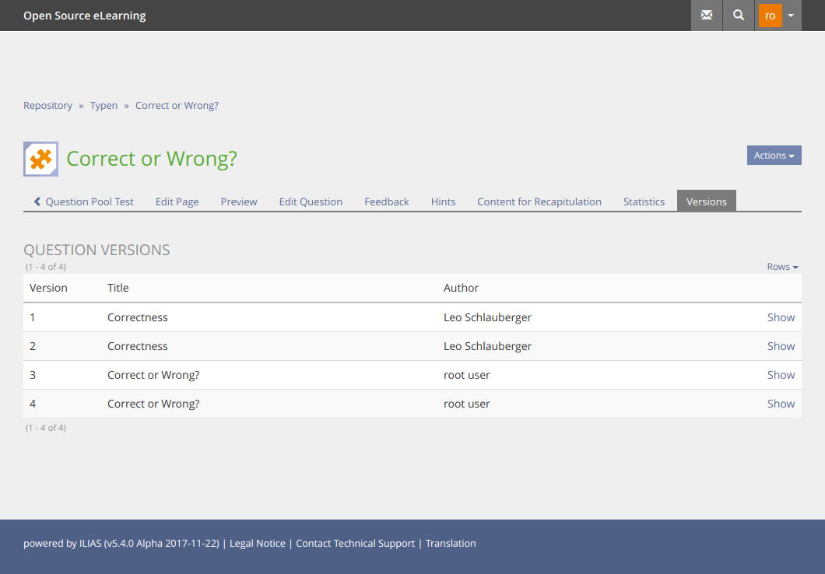The height and width of the screenshot is (574, 825).
Task: Click the puzzle piece question icon
Action: coord(40,159)
